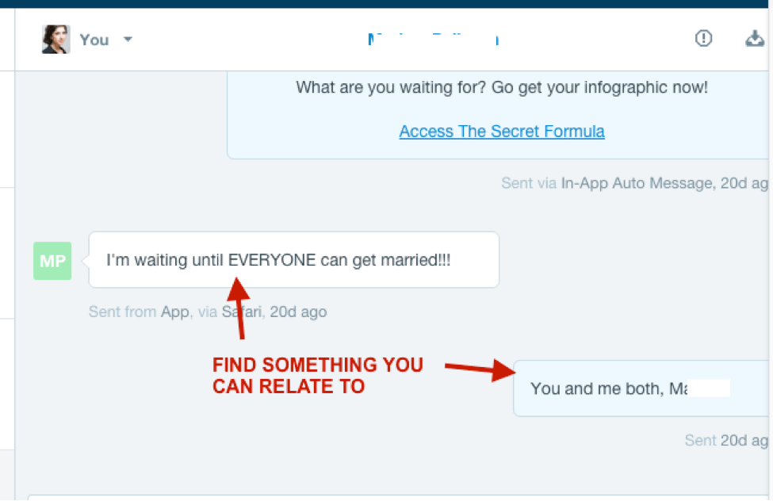Open the Access The Secret Formula link
This screenshot has height=501, width=773.
pyautogui.click(x=501, y=132)
